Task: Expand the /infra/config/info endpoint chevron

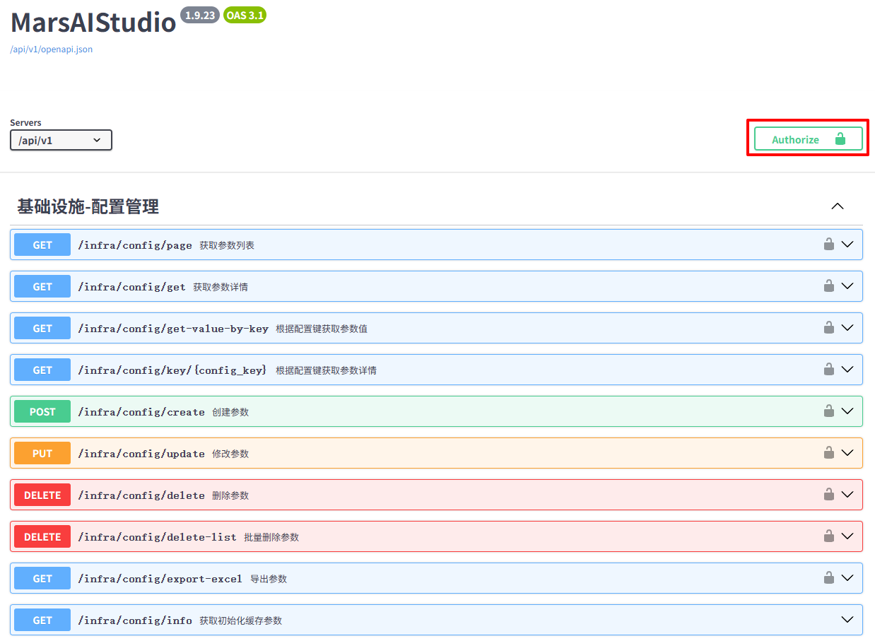Action: pyautogui.click(x=848, y=620)
